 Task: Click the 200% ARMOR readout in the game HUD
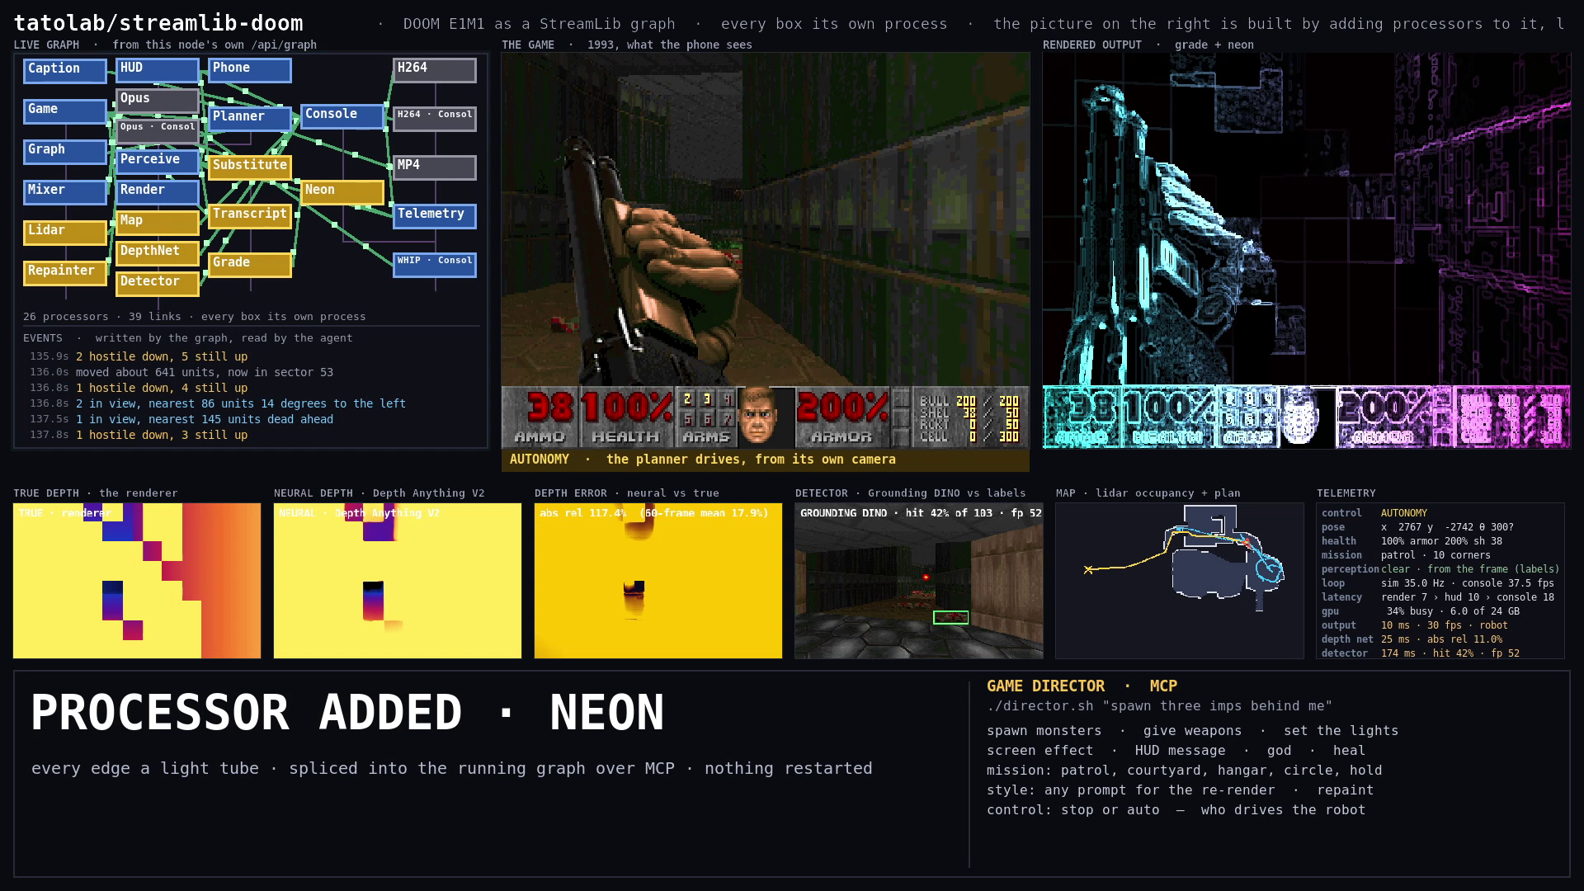pyautogui.click(x=842, y=417)
